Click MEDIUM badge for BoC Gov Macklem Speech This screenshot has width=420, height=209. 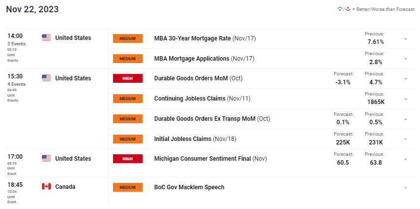click(x=128, y=187)
